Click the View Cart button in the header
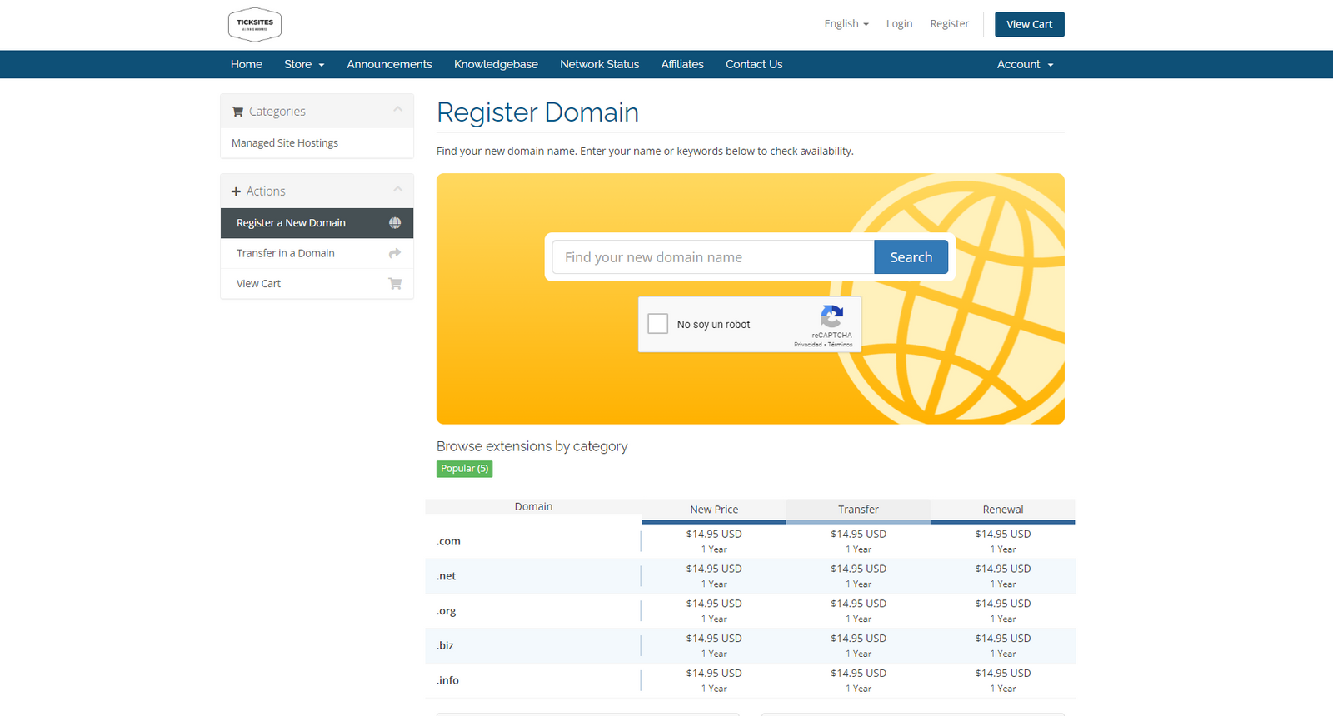The image size is (1333, 716). click(1029, 24)
